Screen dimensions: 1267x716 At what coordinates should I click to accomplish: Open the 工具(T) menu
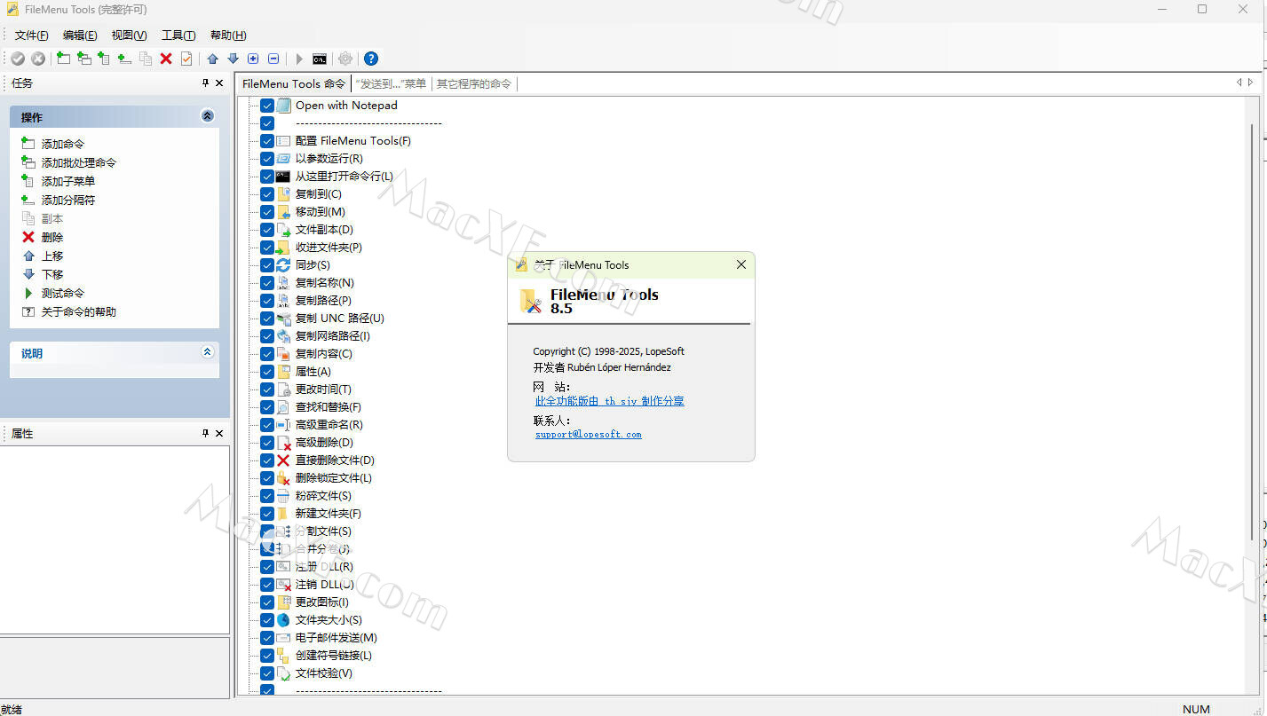pyautogui.click(x=178, y=35)
